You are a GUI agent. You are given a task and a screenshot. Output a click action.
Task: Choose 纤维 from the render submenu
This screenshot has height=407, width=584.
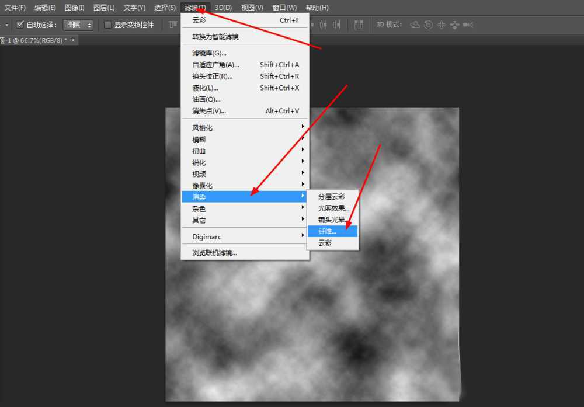tap(331, 231)
